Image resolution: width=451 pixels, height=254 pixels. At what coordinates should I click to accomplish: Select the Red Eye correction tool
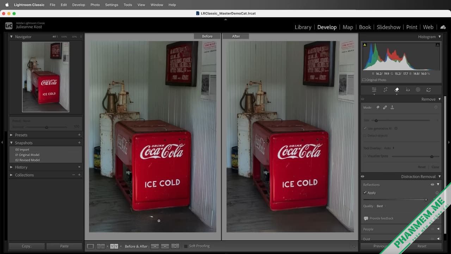coord(408,90)
